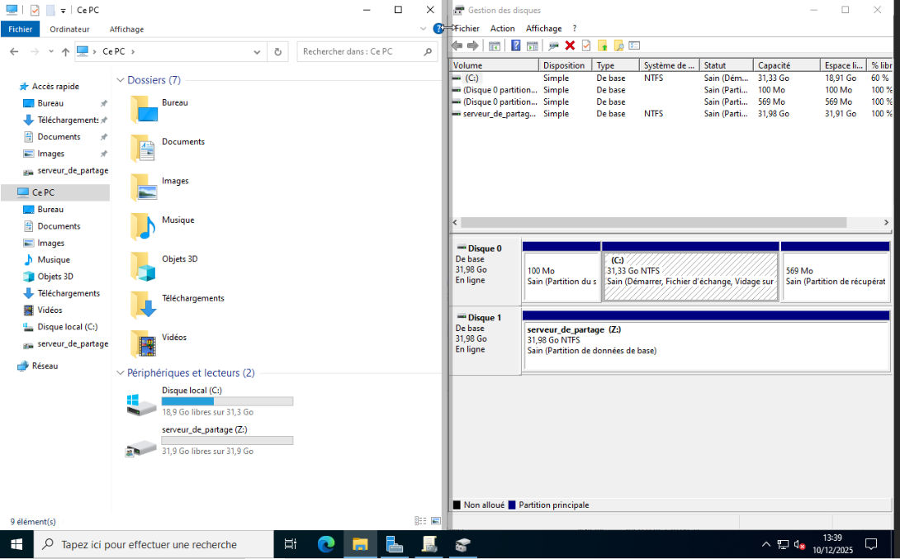900x559 pixels.
Task: Click the volume list horizontal scrollbar
Action: tap(652, 223)
